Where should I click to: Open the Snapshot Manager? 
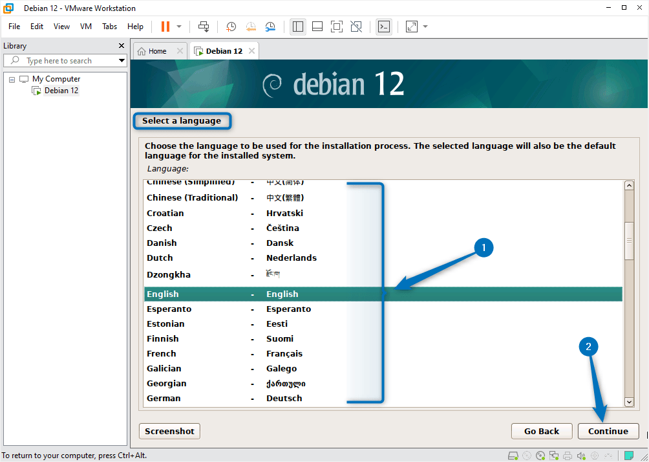[x=270, y=27]
